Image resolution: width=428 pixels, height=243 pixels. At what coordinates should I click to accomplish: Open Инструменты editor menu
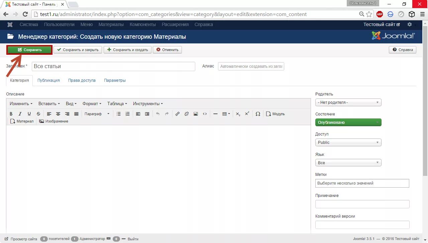[148, 104]
